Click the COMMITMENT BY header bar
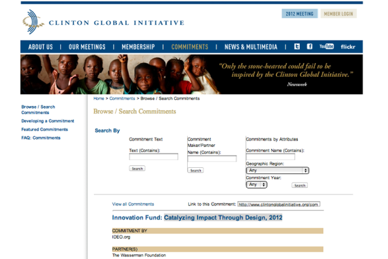 (218, 231)
